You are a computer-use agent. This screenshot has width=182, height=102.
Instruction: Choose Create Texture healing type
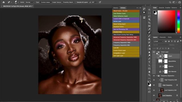57,2
